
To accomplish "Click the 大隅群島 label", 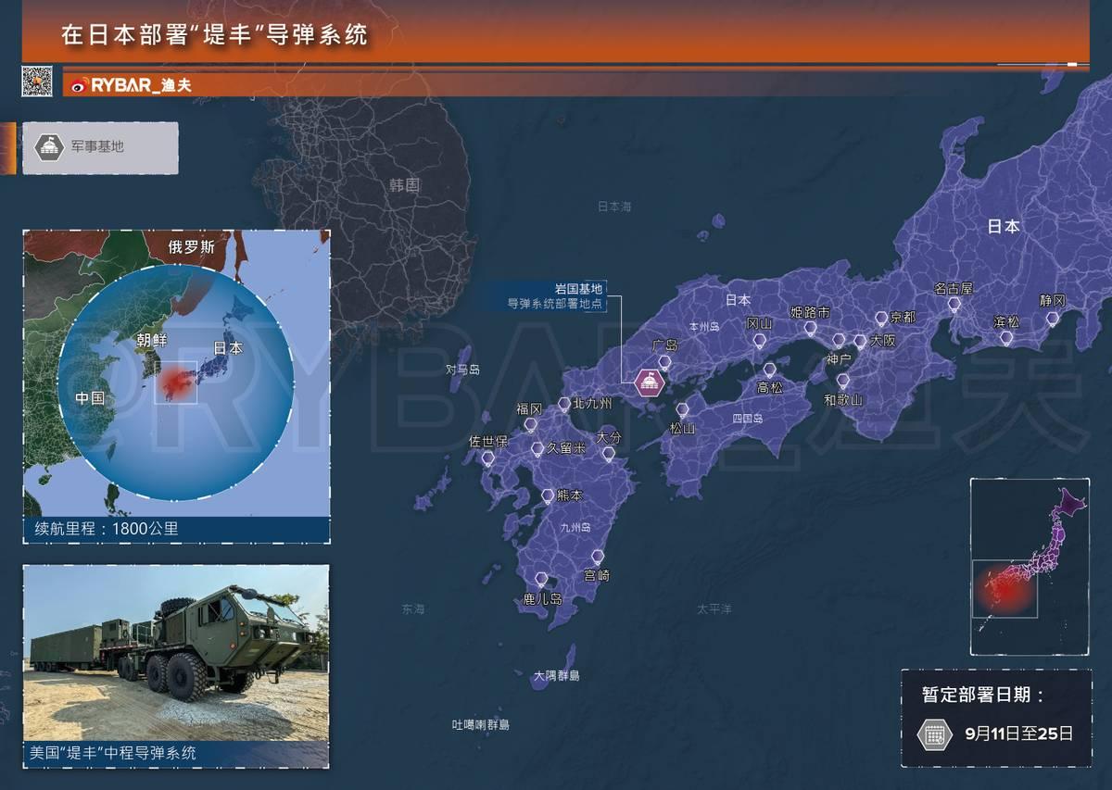I will [x=556, y=676].
